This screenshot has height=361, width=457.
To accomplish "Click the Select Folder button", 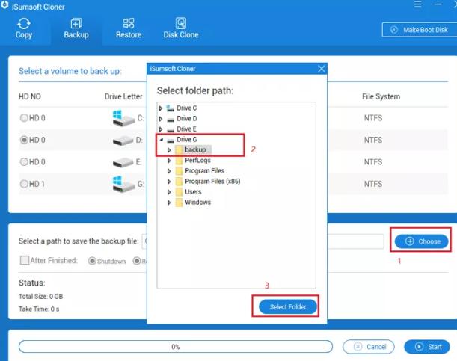I will pos(288,307).
